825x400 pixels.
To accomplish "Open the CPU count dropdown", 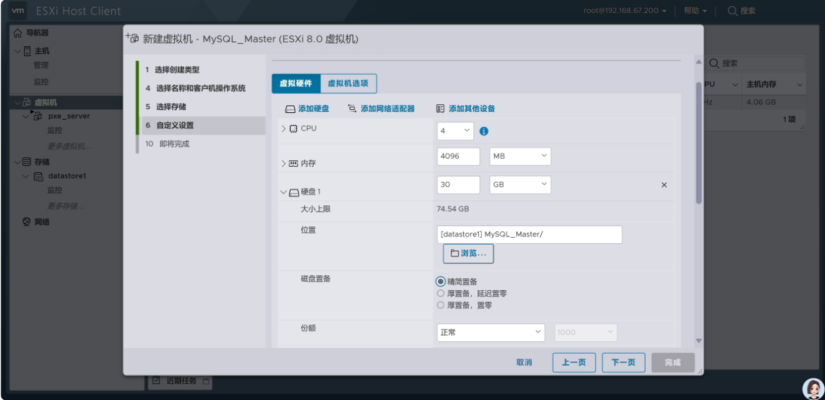I will click(x=455, y=130).
